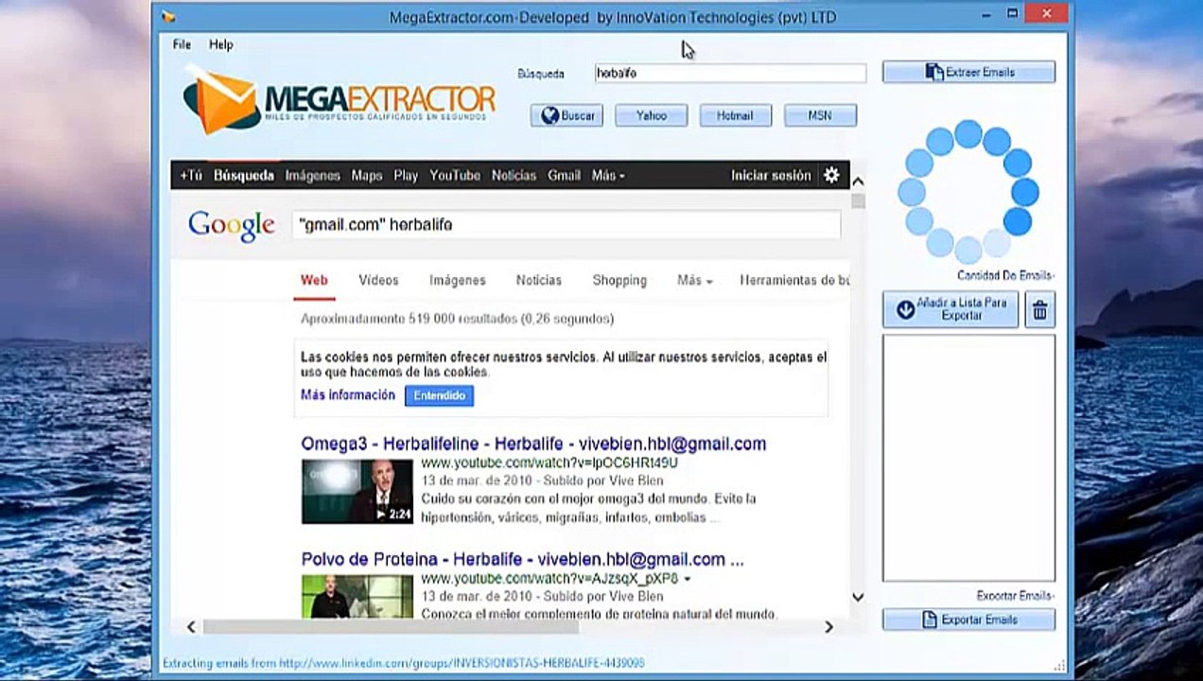Click the www.youtube.com/watch?v=lpOC6HRt49U URL text

(x=549, y=463)
